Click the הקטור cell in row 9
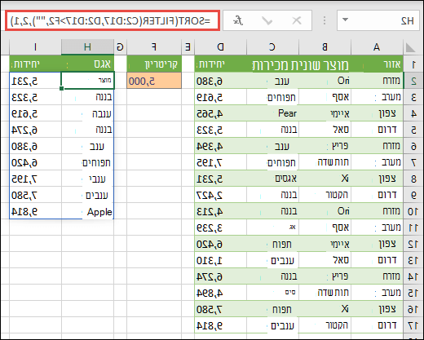 325,195
